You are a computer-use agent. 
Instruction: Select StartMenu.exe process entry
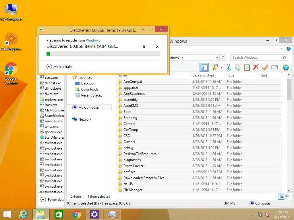pyautogui.click(x=52, y=137)
